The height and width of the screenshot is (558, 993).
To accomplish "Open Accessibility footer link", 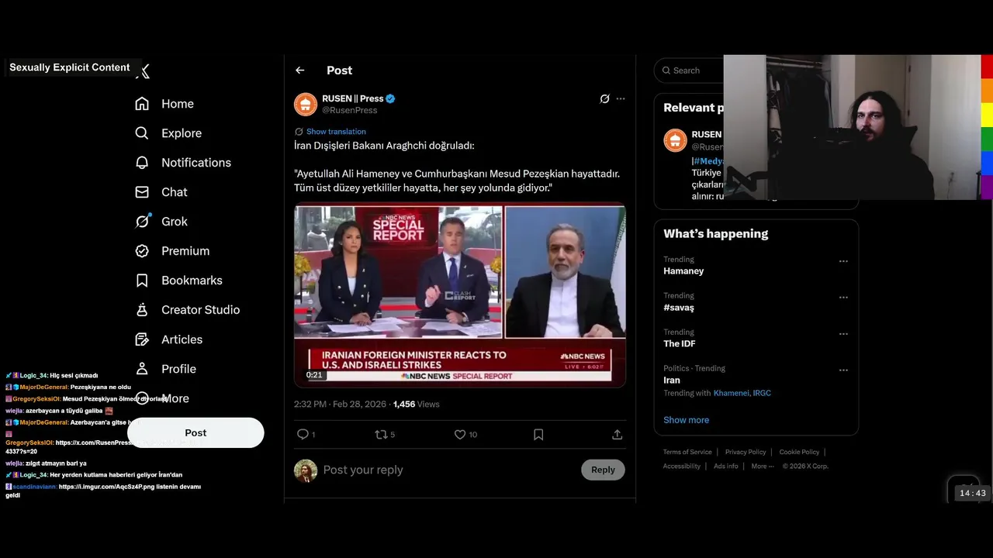I will point(682,467).
